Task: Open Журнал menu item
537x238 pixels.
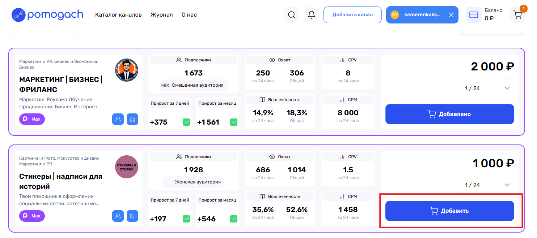Action: 162,15
